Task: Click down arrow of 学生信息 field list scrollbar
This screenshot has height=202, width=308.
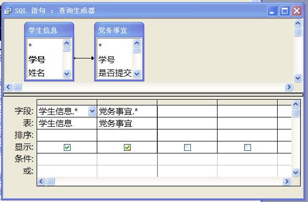Action: [x=67, y=74]
